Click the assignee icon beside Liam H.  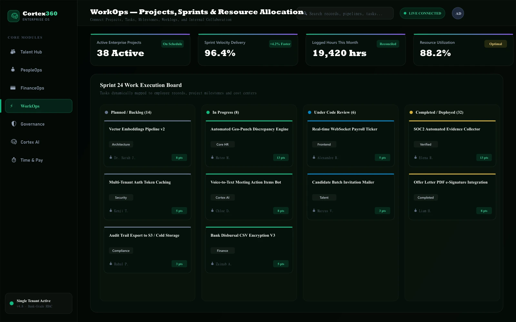416,211
